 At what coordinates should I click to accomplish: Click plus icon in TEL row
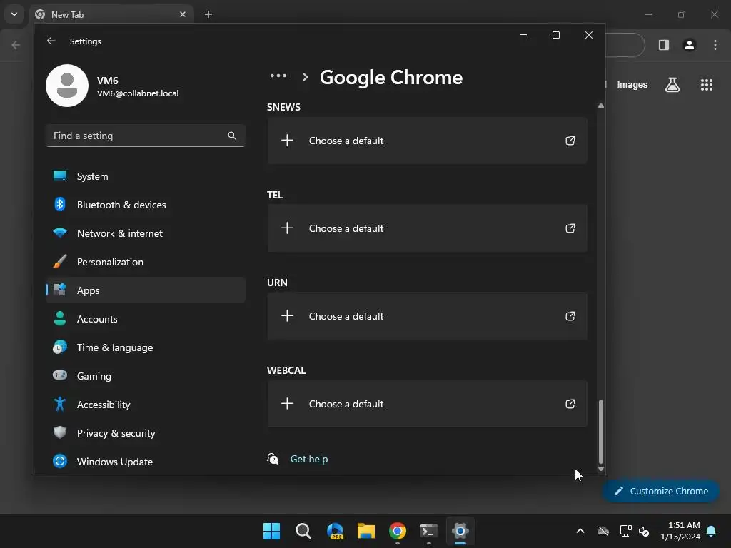[x=287, y=228]
